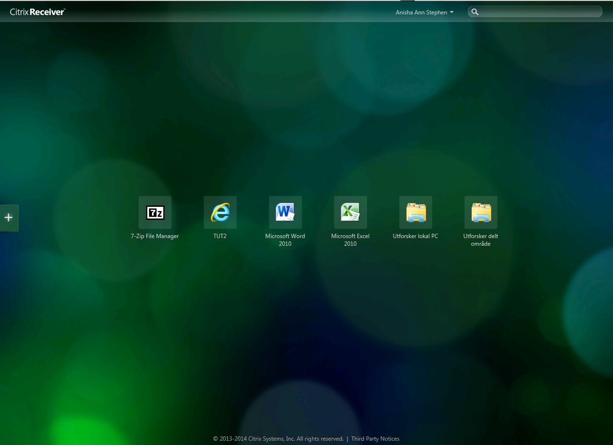Click the magnifying glass search icon
Image resolution: width=613 pixels, height=445 pixels.
tap(475, 12)
